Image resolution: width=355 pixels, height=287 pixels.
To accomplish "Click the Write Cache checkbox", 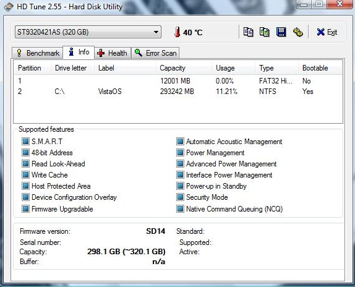I will (x=25, y=174).
